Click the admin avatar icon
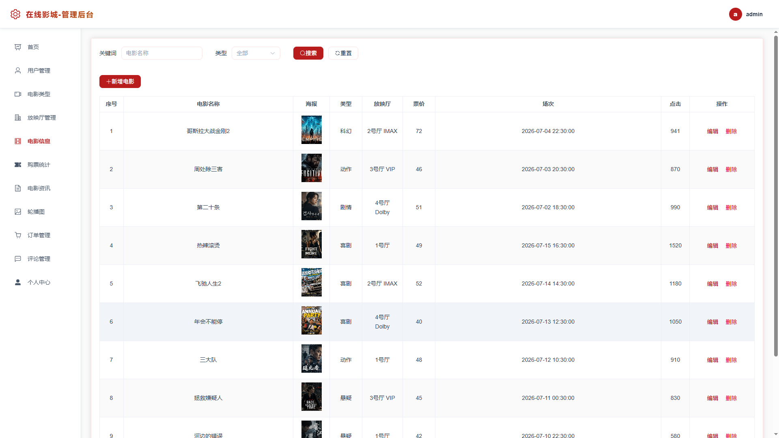 [x=735, y=14]
